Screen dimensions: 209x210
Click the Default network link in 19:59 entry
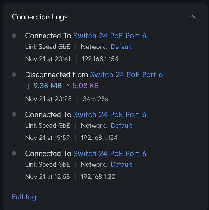121,126
